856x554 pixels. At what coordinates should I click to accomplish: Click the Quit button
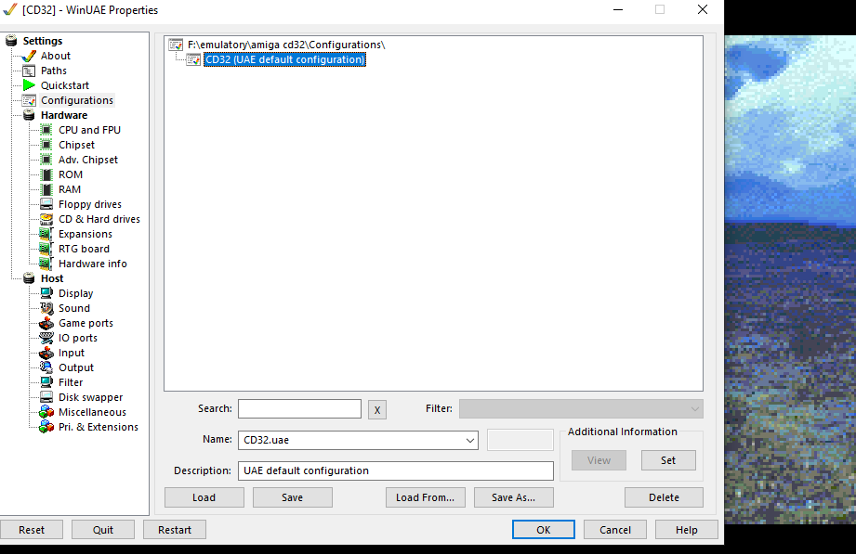[103, 530]
